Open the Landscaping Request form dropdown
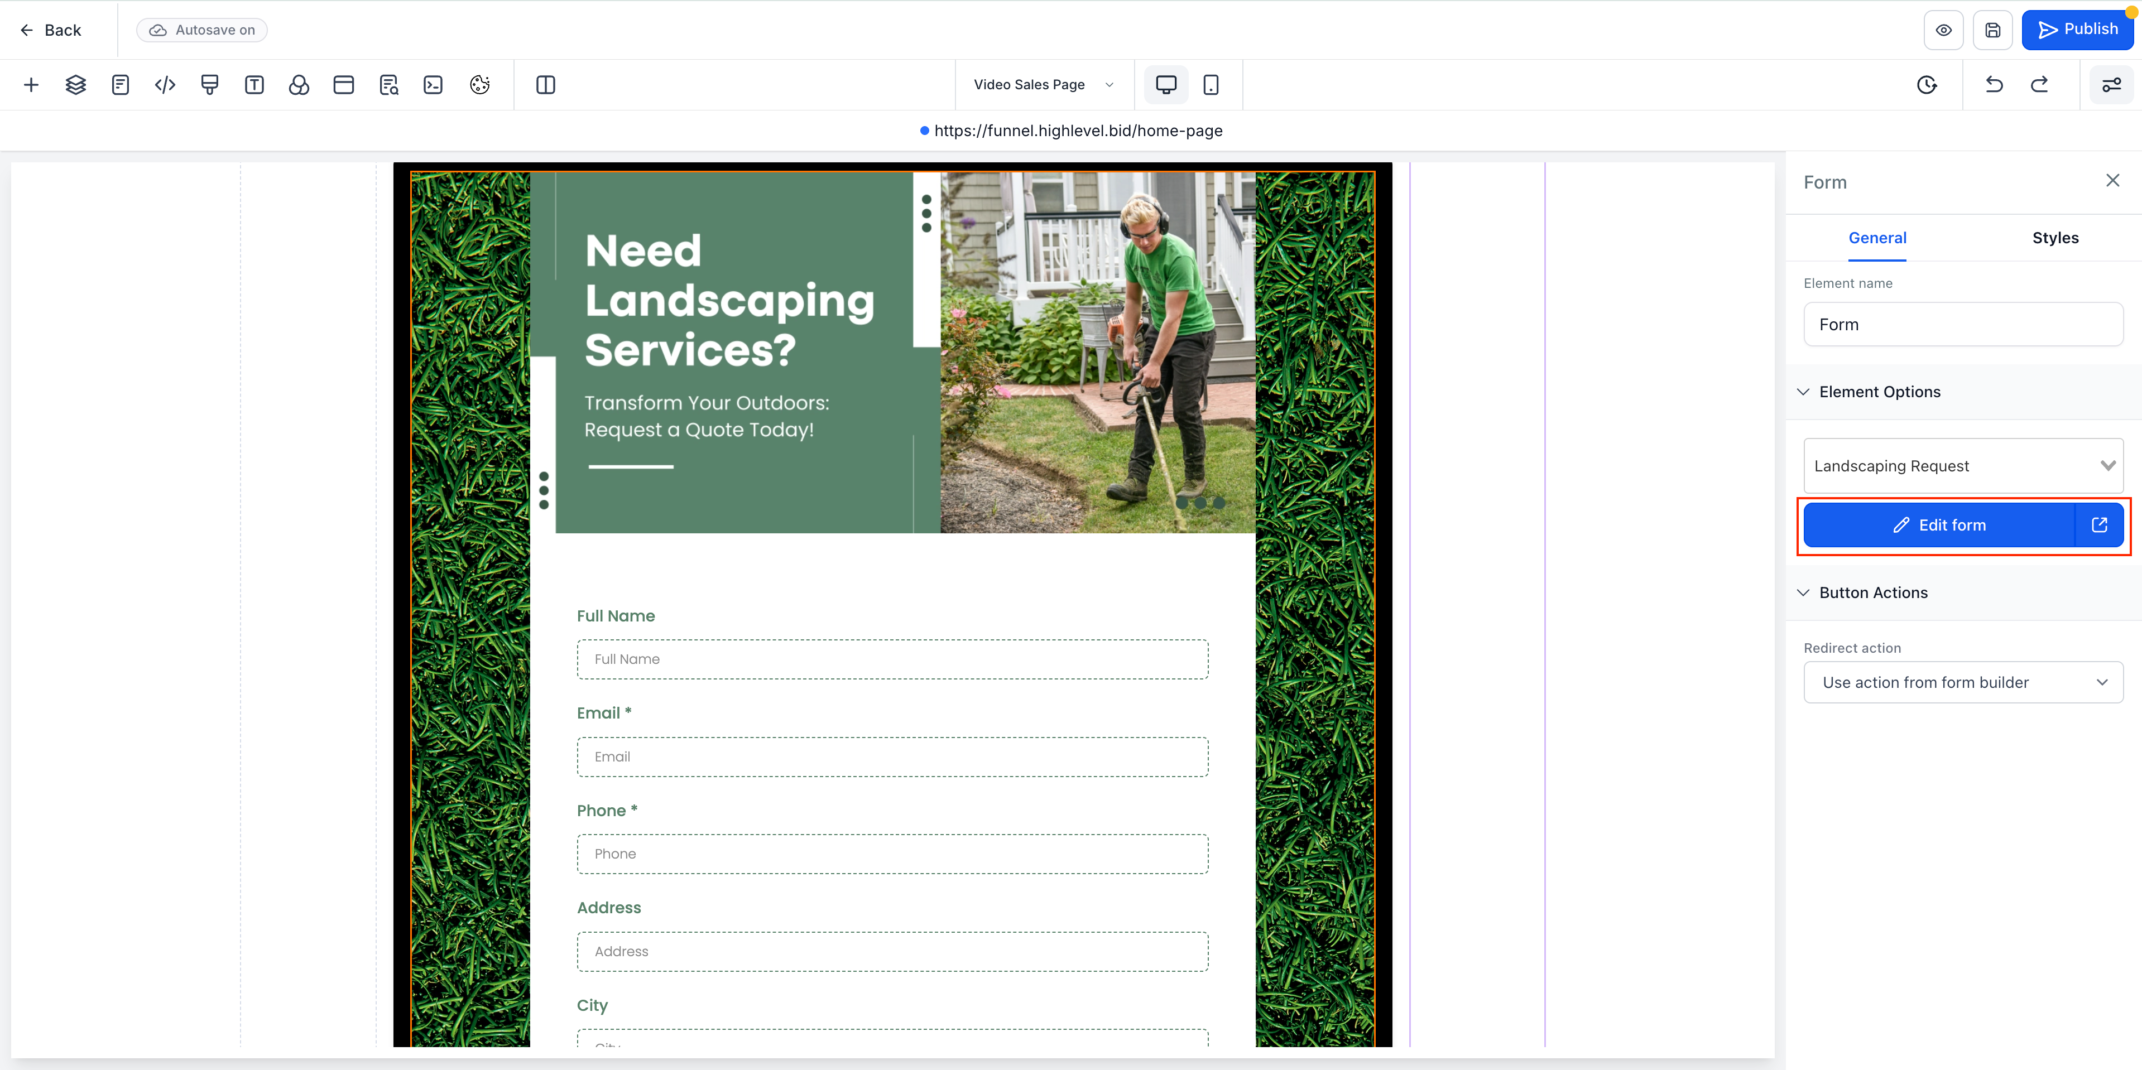Image resolution: width=2142 pixels, height=1070 pixels. coord(1963,466)
